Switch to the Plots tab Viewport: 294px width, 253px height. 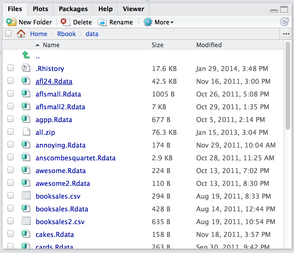pyautogui.click(x=40, y=9)
